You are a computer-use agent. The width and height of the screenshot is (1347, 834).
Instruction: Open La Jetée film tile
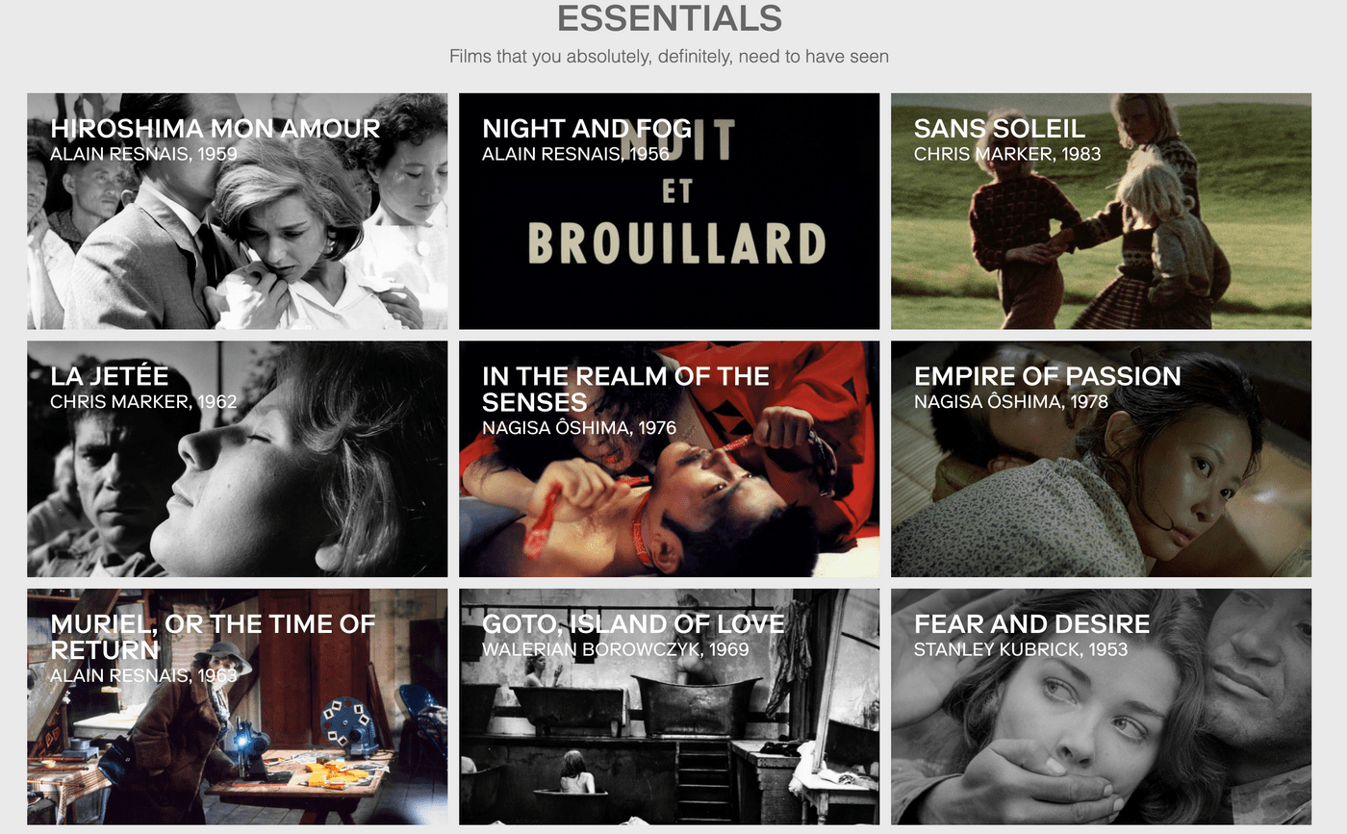click(x=237, y=459)
